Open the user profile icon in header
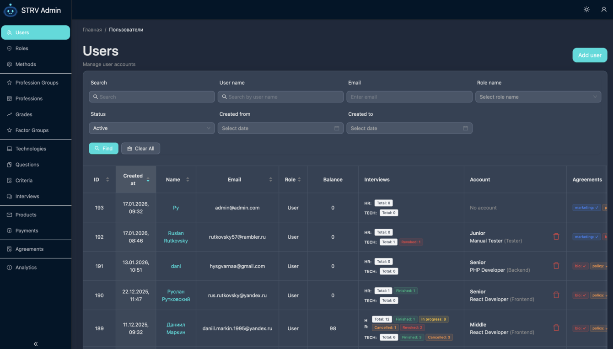 tap(603, 10)
